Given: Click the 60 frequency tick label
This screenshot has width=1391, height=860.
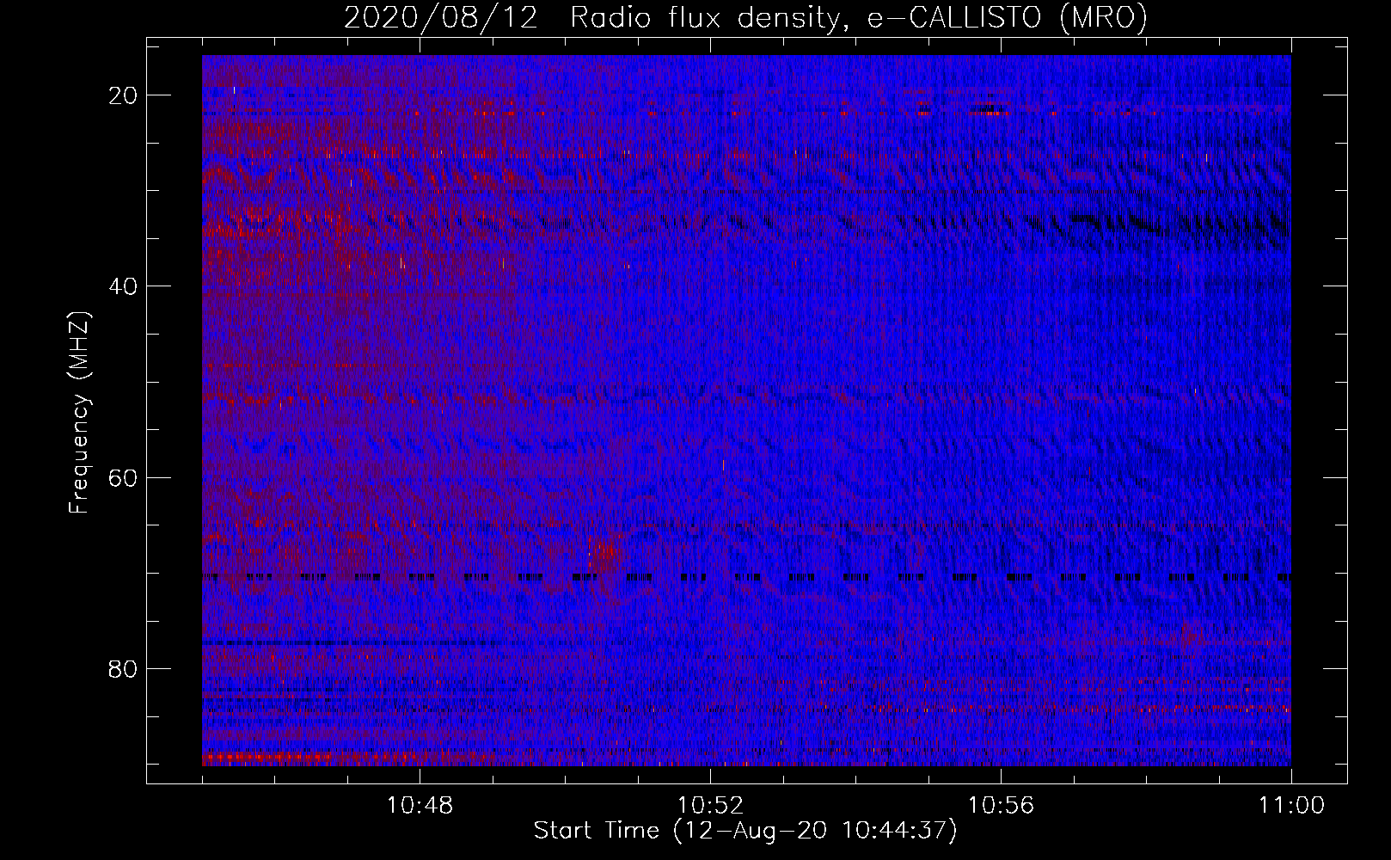Looking at the screenshot, I should click(x=124, y=477).
